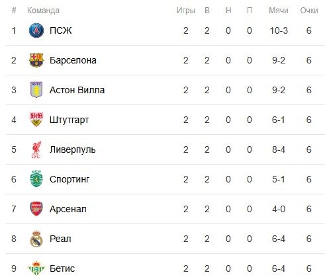Sort by the Мячи column header
This screenshot has height=279, width=325.
pos(279,11)
